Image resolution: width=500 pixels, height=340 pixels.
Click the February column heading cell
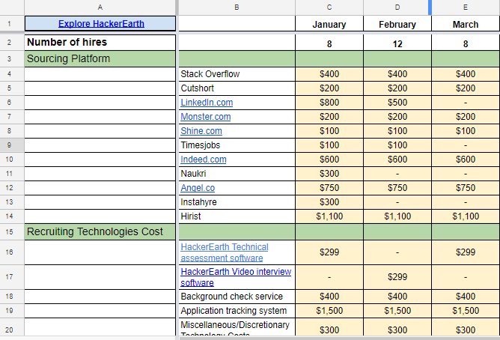tap(397, 24)
